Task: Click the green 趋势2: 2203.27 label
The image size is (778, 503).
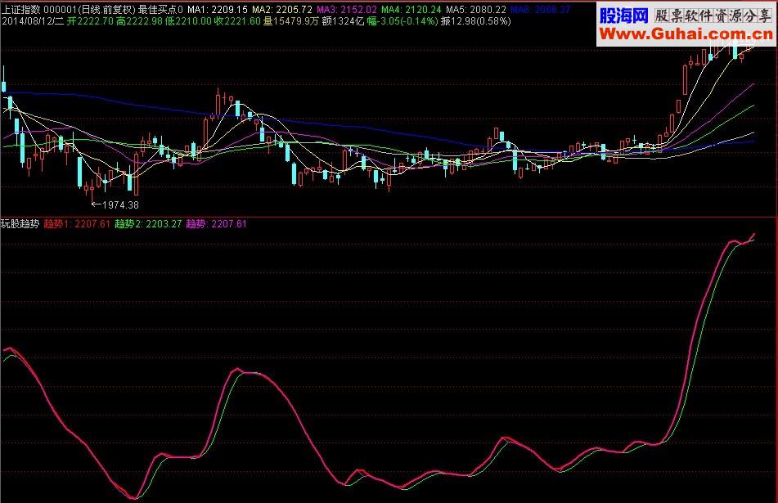Action: pyautogui.click(x=148, y=224)
